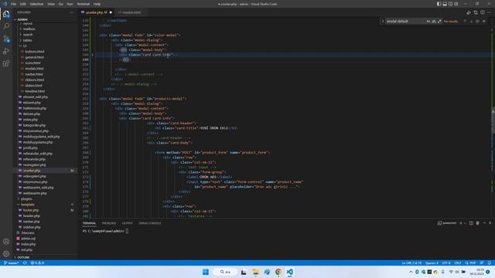Open notifications bell in status bar
This screenshot has width=495, height=278.
[490, 263]
